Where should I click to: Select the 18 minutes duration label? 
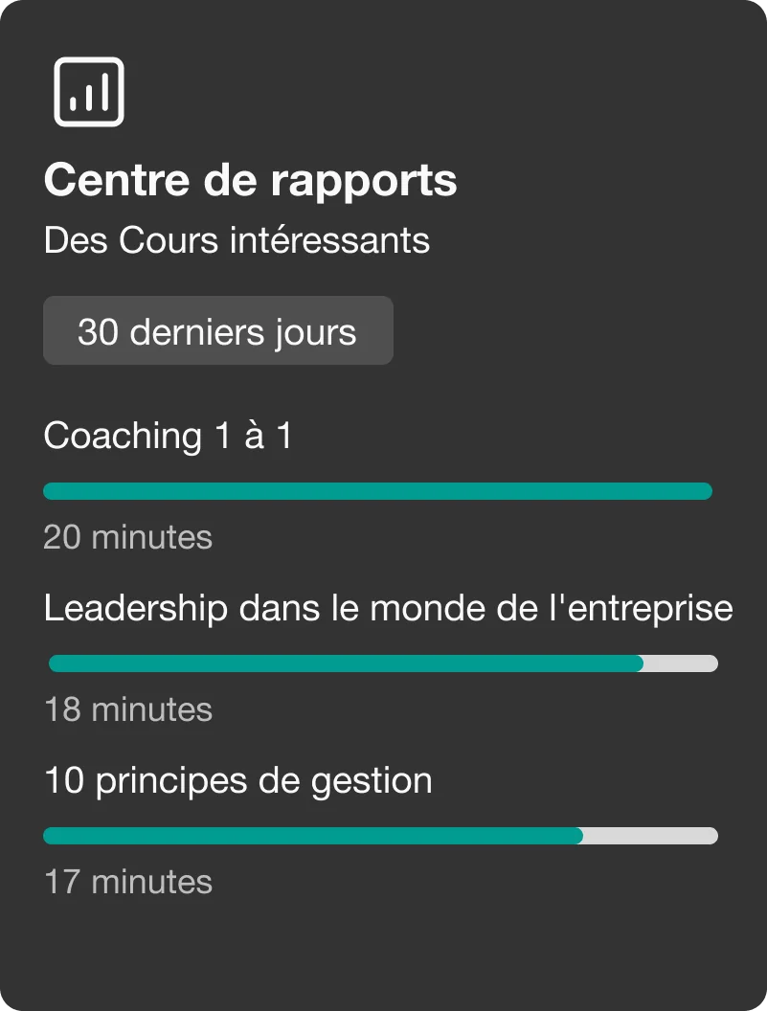tap(128, 709)
